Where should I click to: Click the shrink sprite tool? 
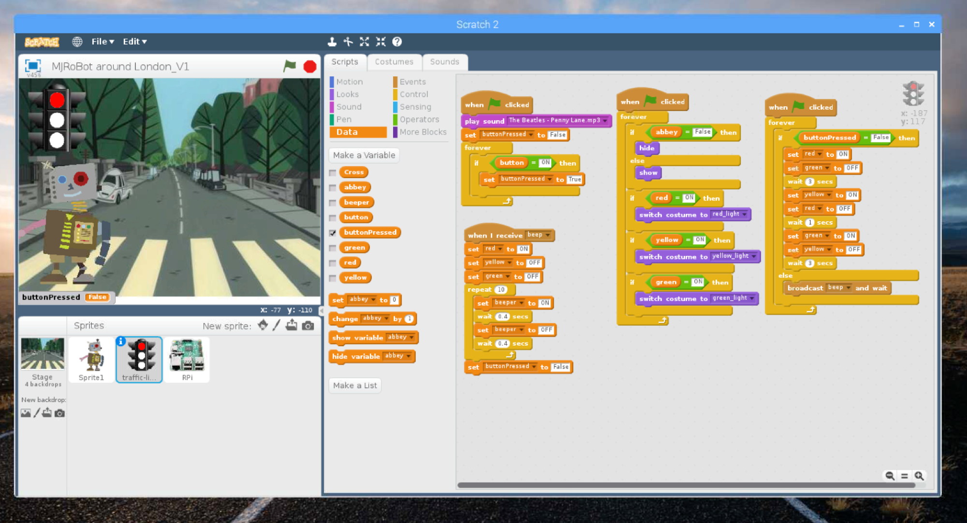381,42
